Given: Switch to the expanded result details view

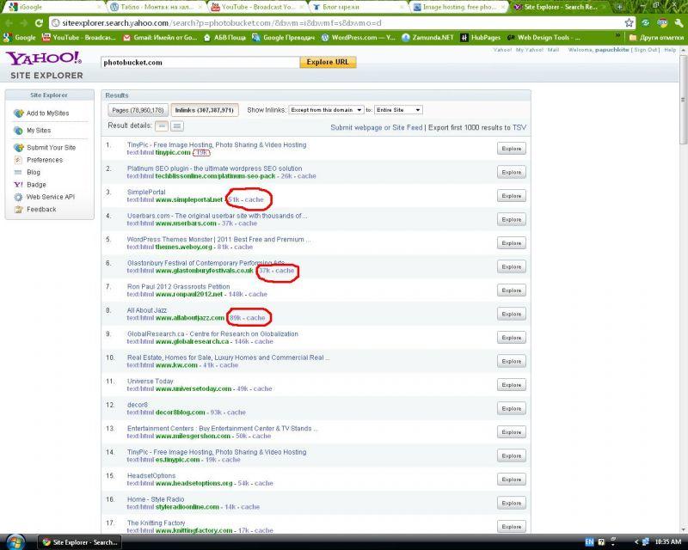Looking at the screenshot, I should click(177, 126).
